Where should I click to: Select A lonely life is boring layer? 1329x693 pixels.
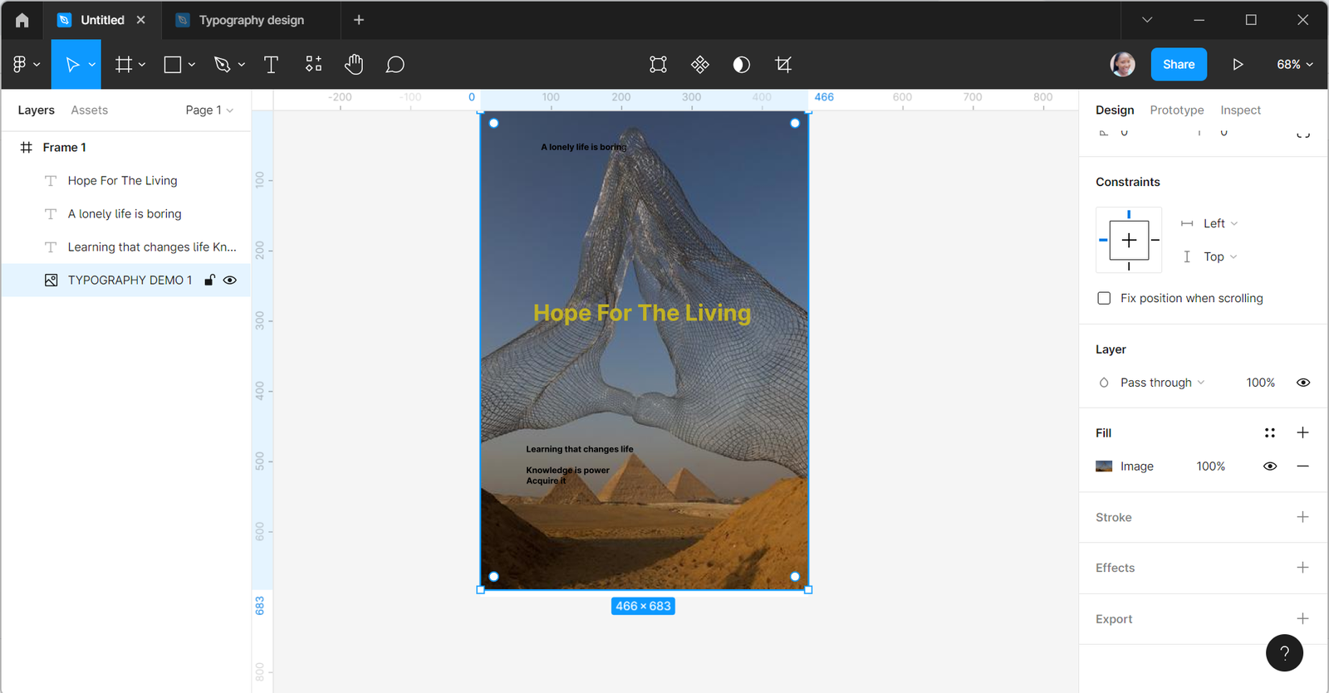click(126, 214)
